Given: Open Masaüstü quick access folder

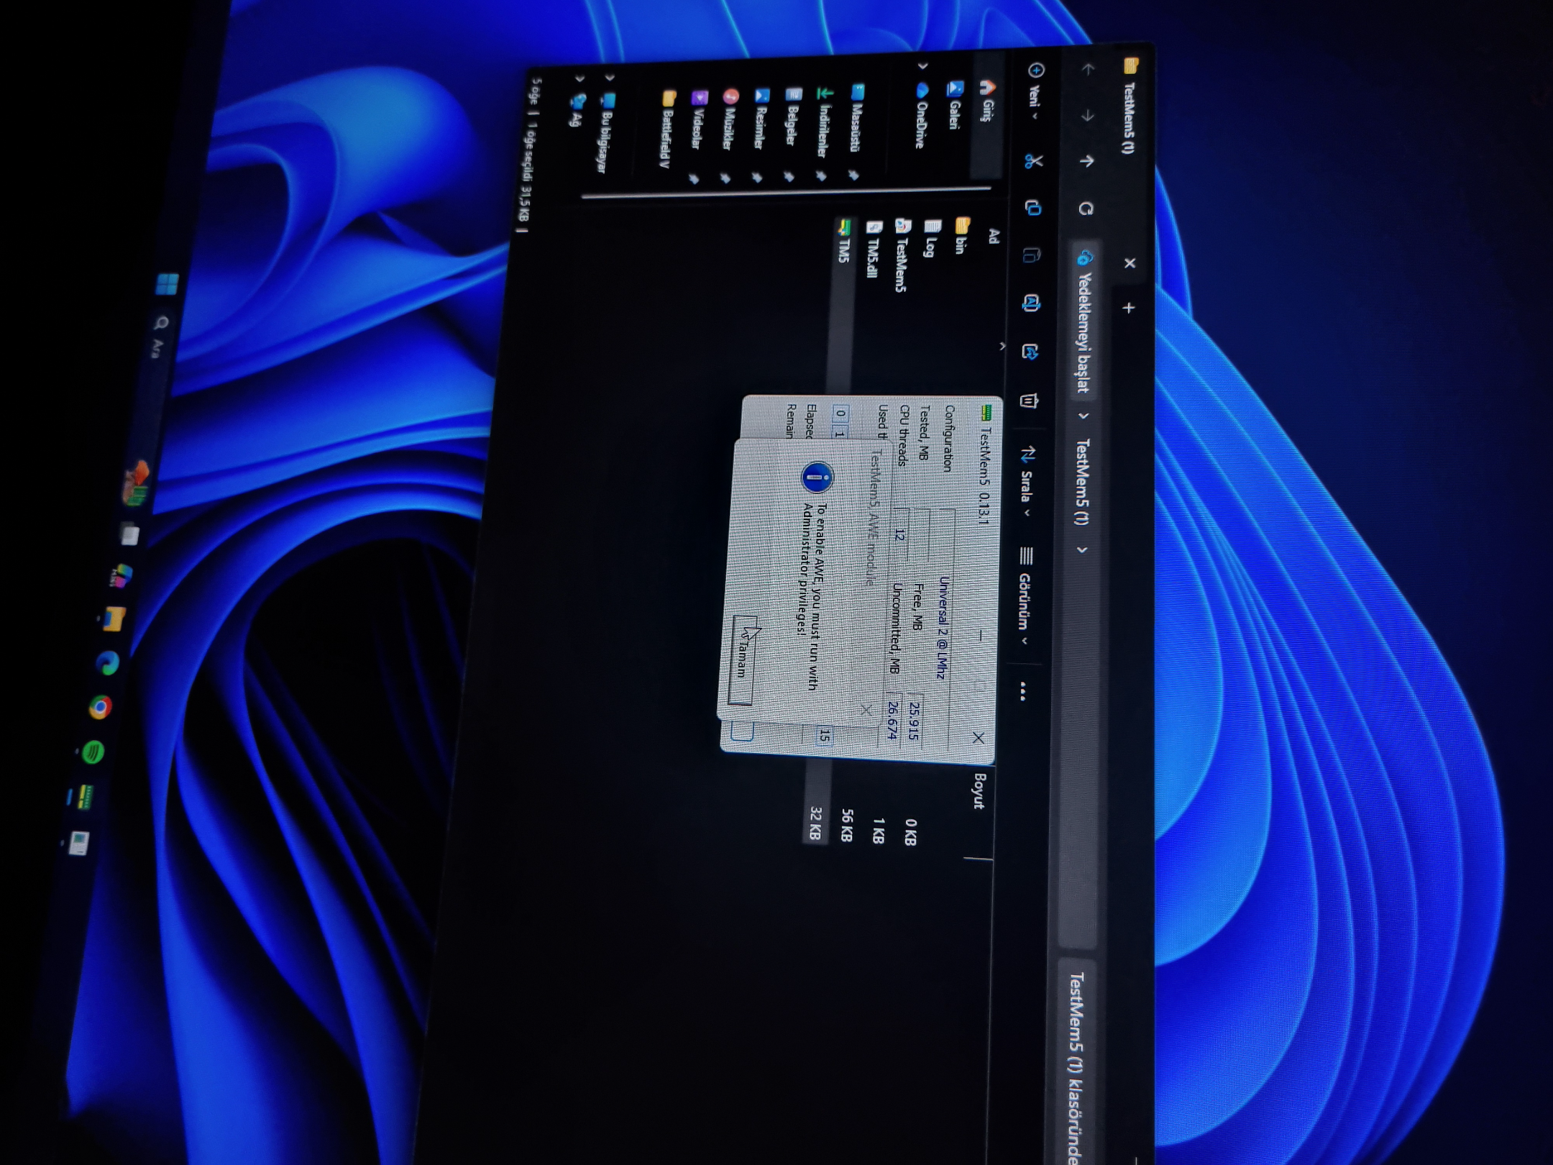Looking at the screenshot, I should 857,119.
